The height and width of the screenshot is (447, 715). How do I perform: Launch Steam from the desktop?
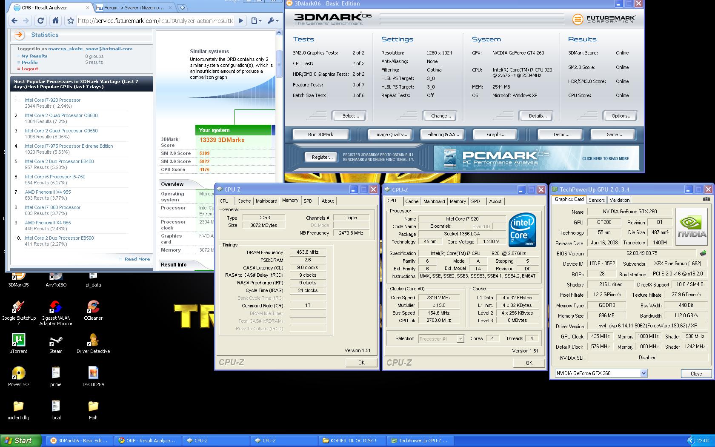coord(56,344)
